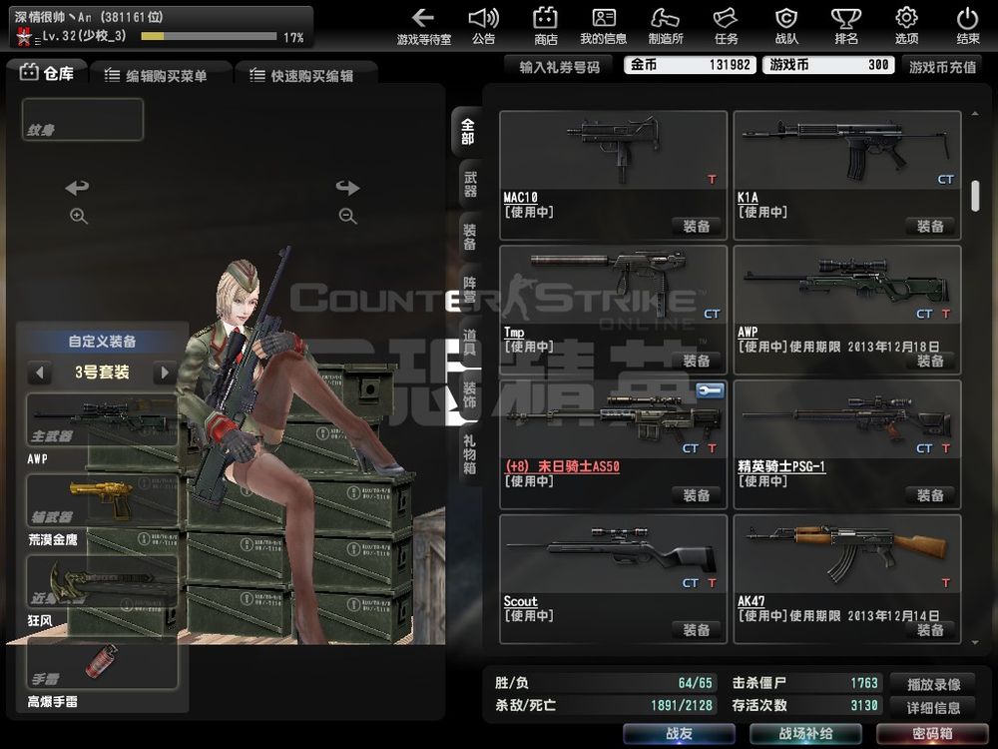Rotate character right with curved arrow
The image size is (998, 749).
coord(347,188)
